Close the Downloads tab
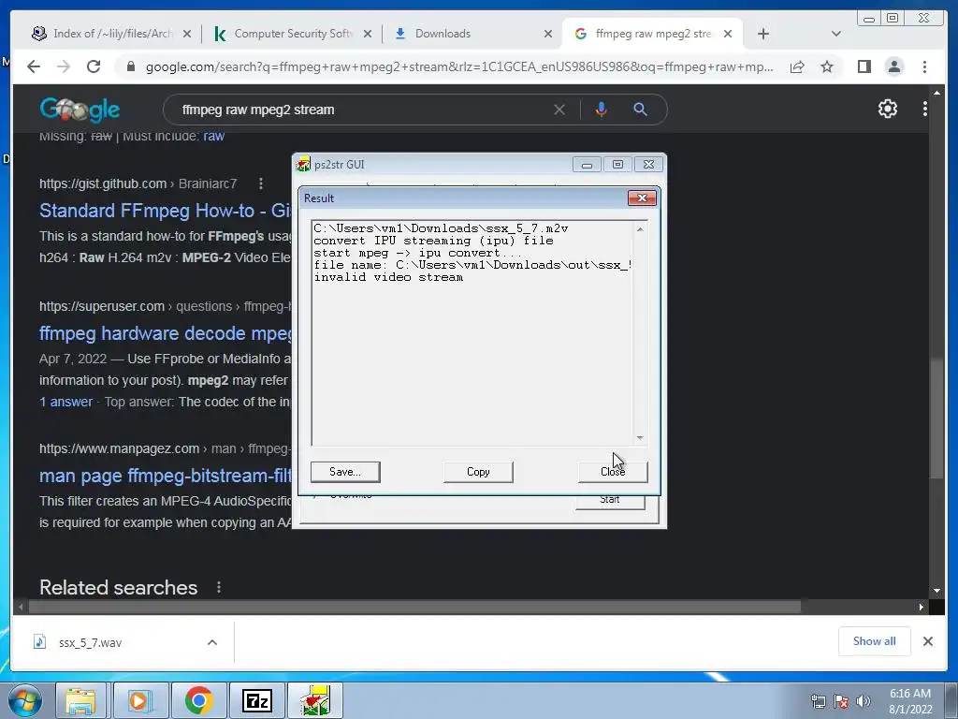 point(548,34)
